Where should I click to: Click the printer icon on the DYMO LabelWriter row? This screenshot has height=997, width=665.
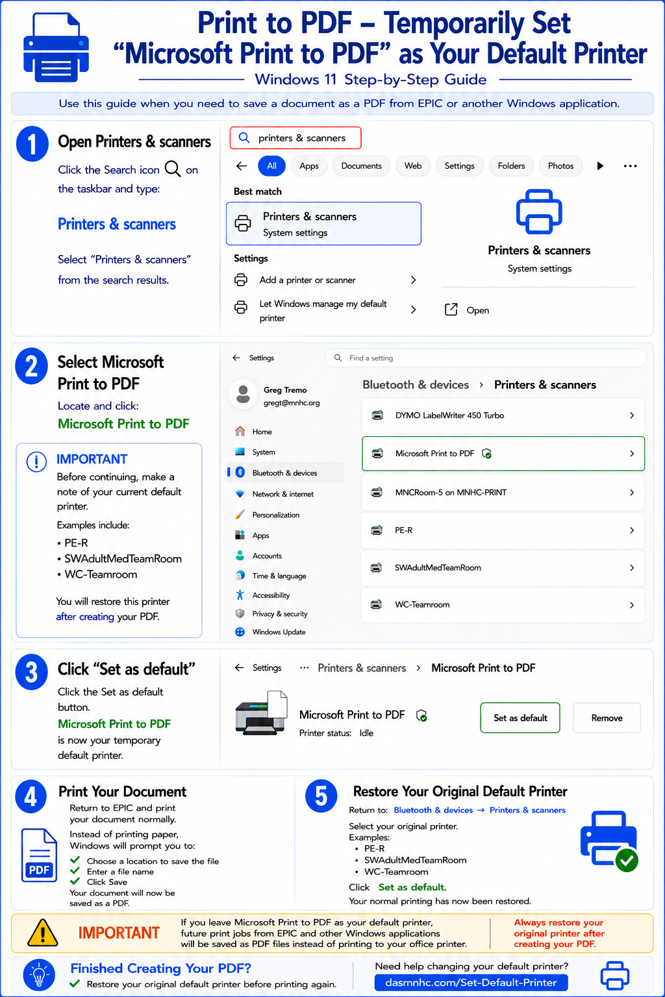click(377, 415)
